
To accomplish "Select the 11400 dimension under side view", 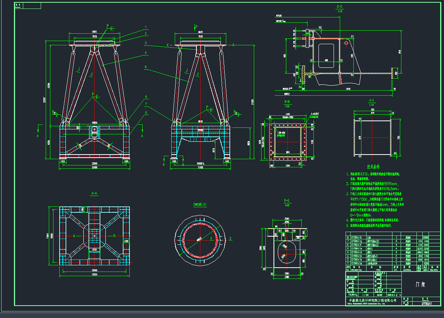I will (200, 168).
